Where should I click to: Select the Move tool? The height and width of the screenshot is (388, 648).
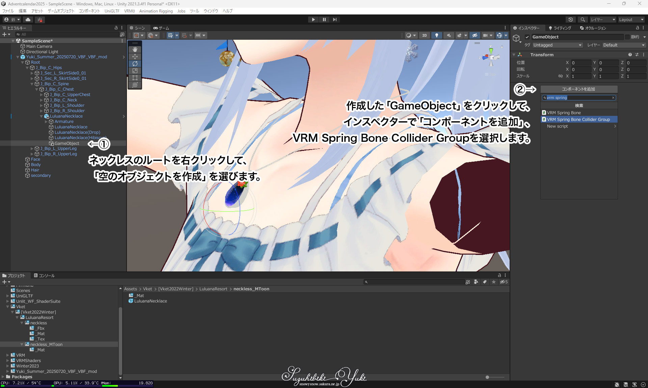coord(135,57)
